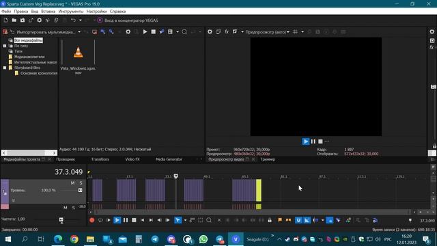
Task: Switch to the Transitions tab
Action: point(100,159)
